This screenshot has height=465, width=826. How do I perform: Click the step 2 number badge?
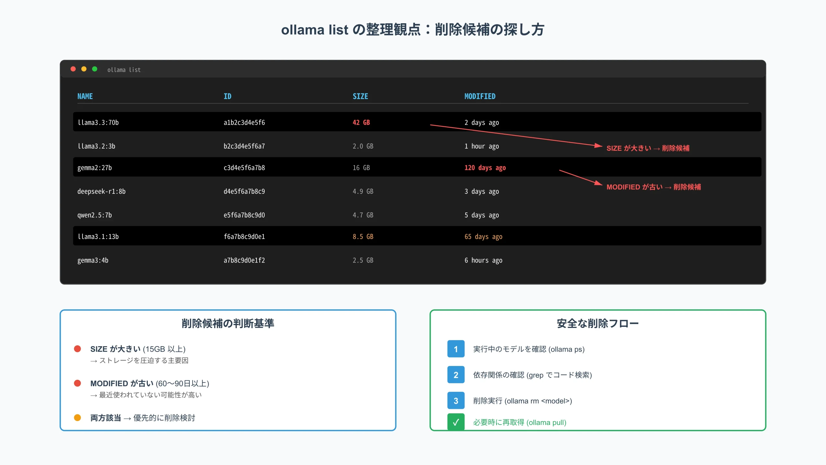click(456, 375)
